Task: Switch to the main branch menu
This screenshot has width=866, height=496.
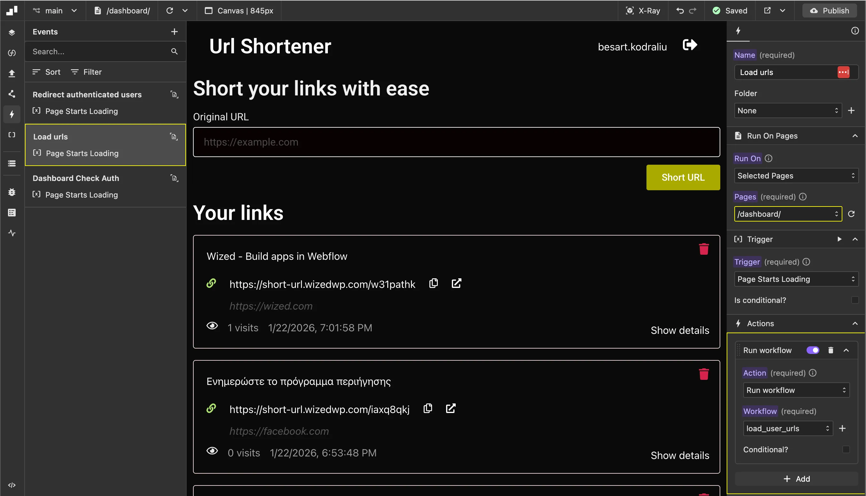Action: click(x=55, y=10)
